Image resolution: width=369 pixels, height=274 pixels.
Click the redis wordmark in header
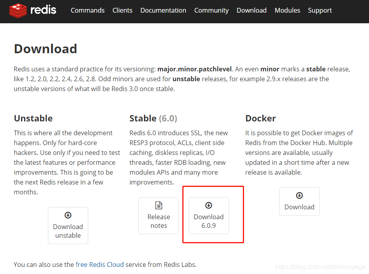coord(43,10)
